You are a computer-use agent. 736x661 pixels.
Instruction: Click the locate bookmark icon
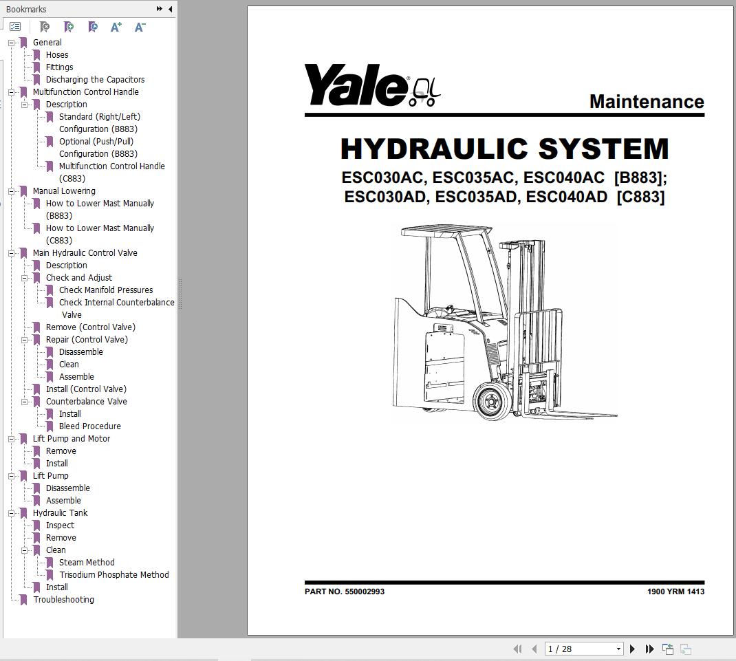pyautogui.click(x=92, y=27)
